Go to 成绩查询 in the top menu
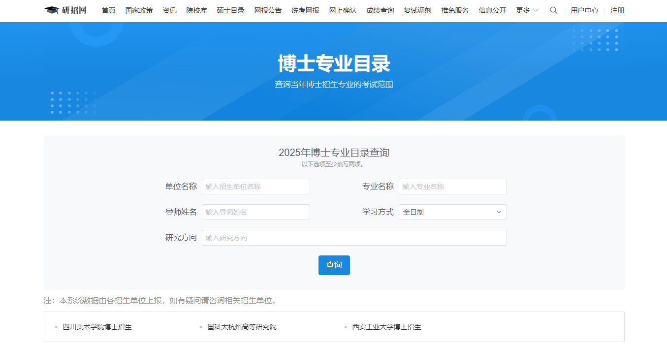Screen dimensions: 667x345 pos(380,10)
